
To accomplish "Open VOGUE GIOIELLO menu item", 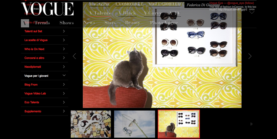I will tap(164, 4).
